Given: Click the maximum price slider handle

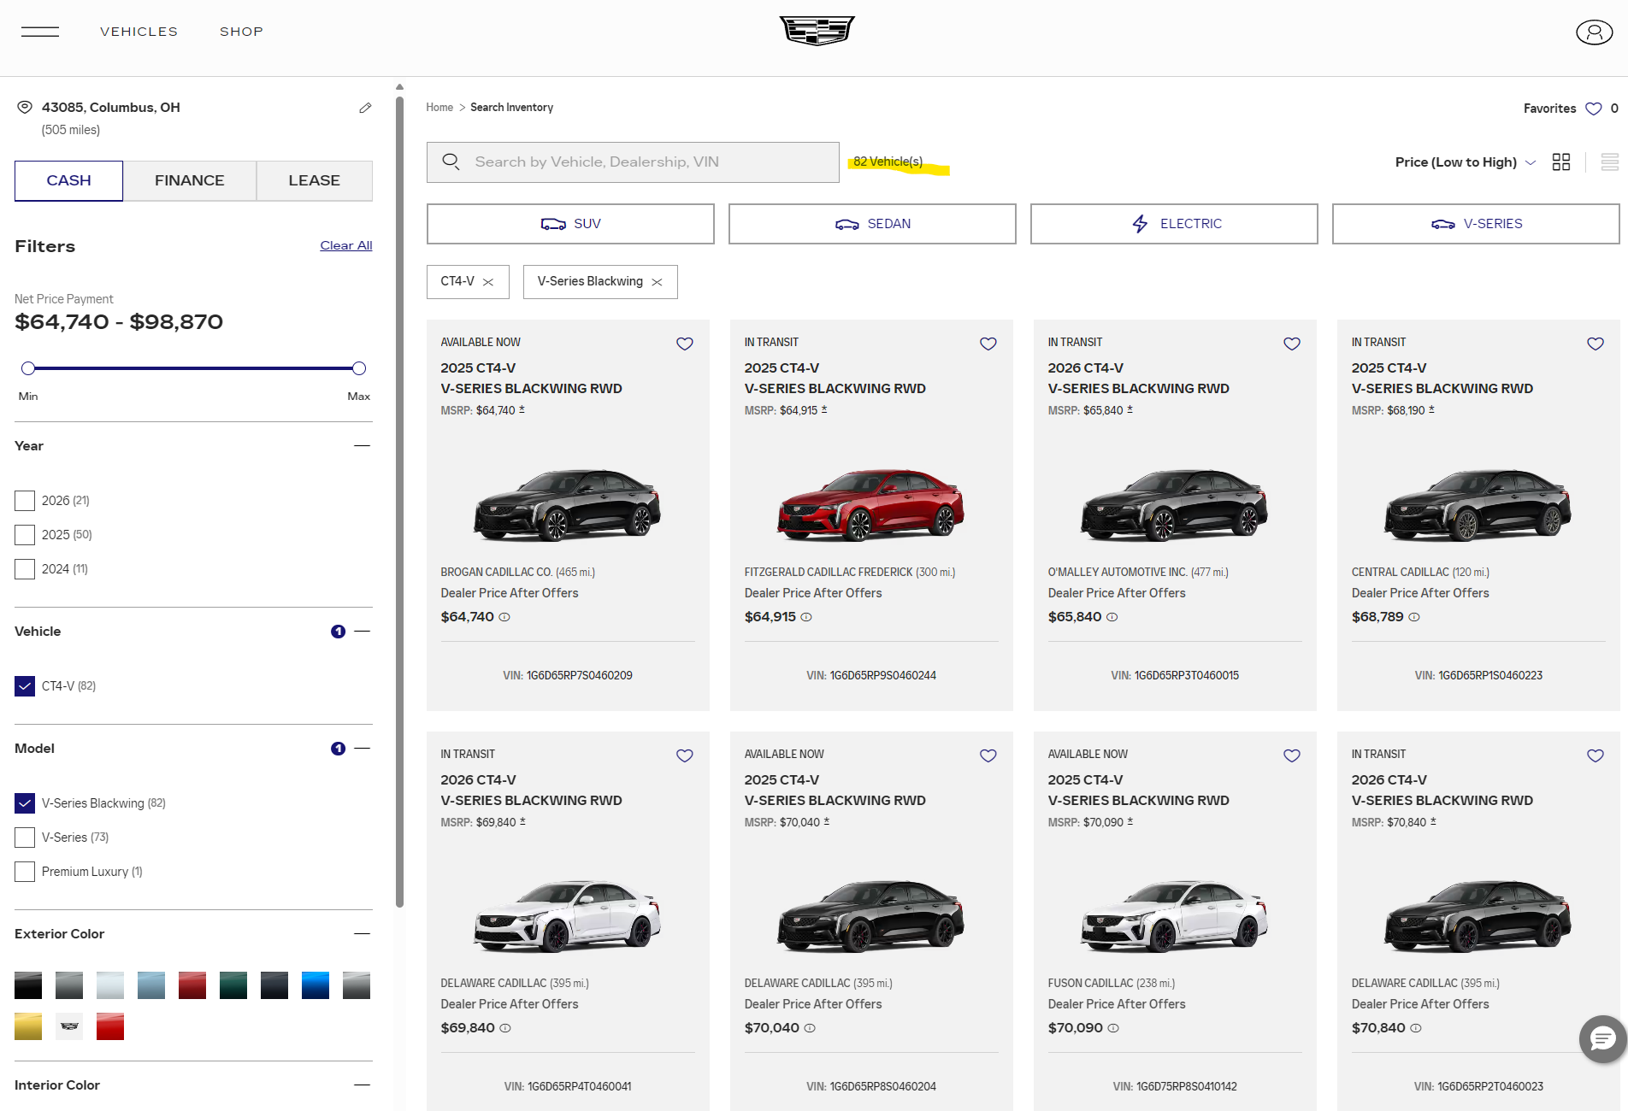Looking at the screenshot, I should tap(359, 368).
